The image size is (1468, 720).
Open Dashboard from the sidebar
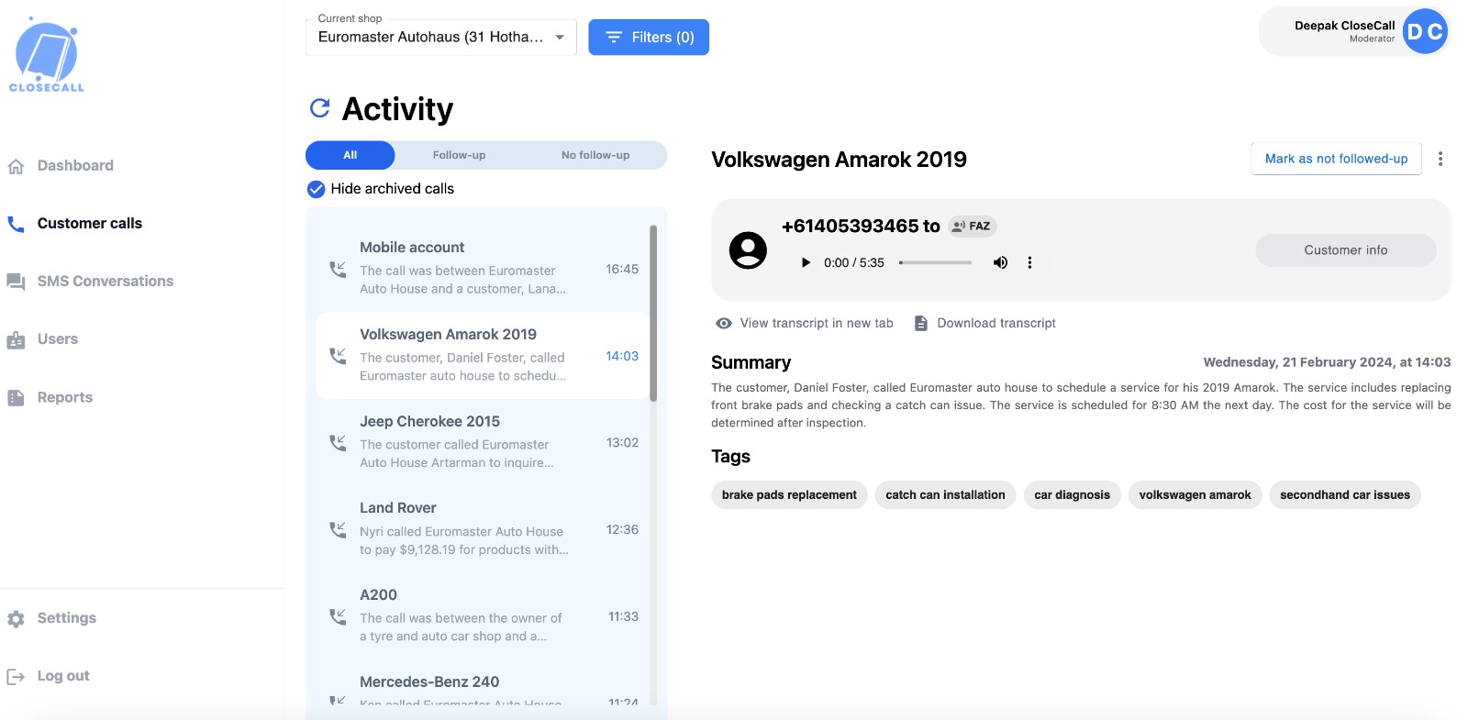pyautogui.click(x=75, y=165)
